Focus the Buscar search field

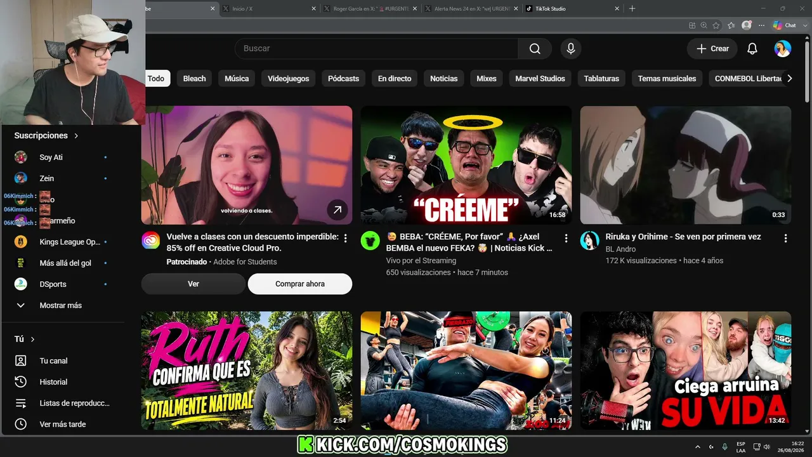(x=376, y=49)
